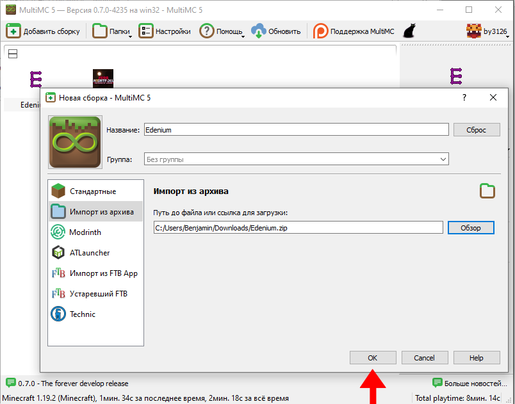
Task: Select the Nightfall instance thumbnail
Action: coord(103,78)
